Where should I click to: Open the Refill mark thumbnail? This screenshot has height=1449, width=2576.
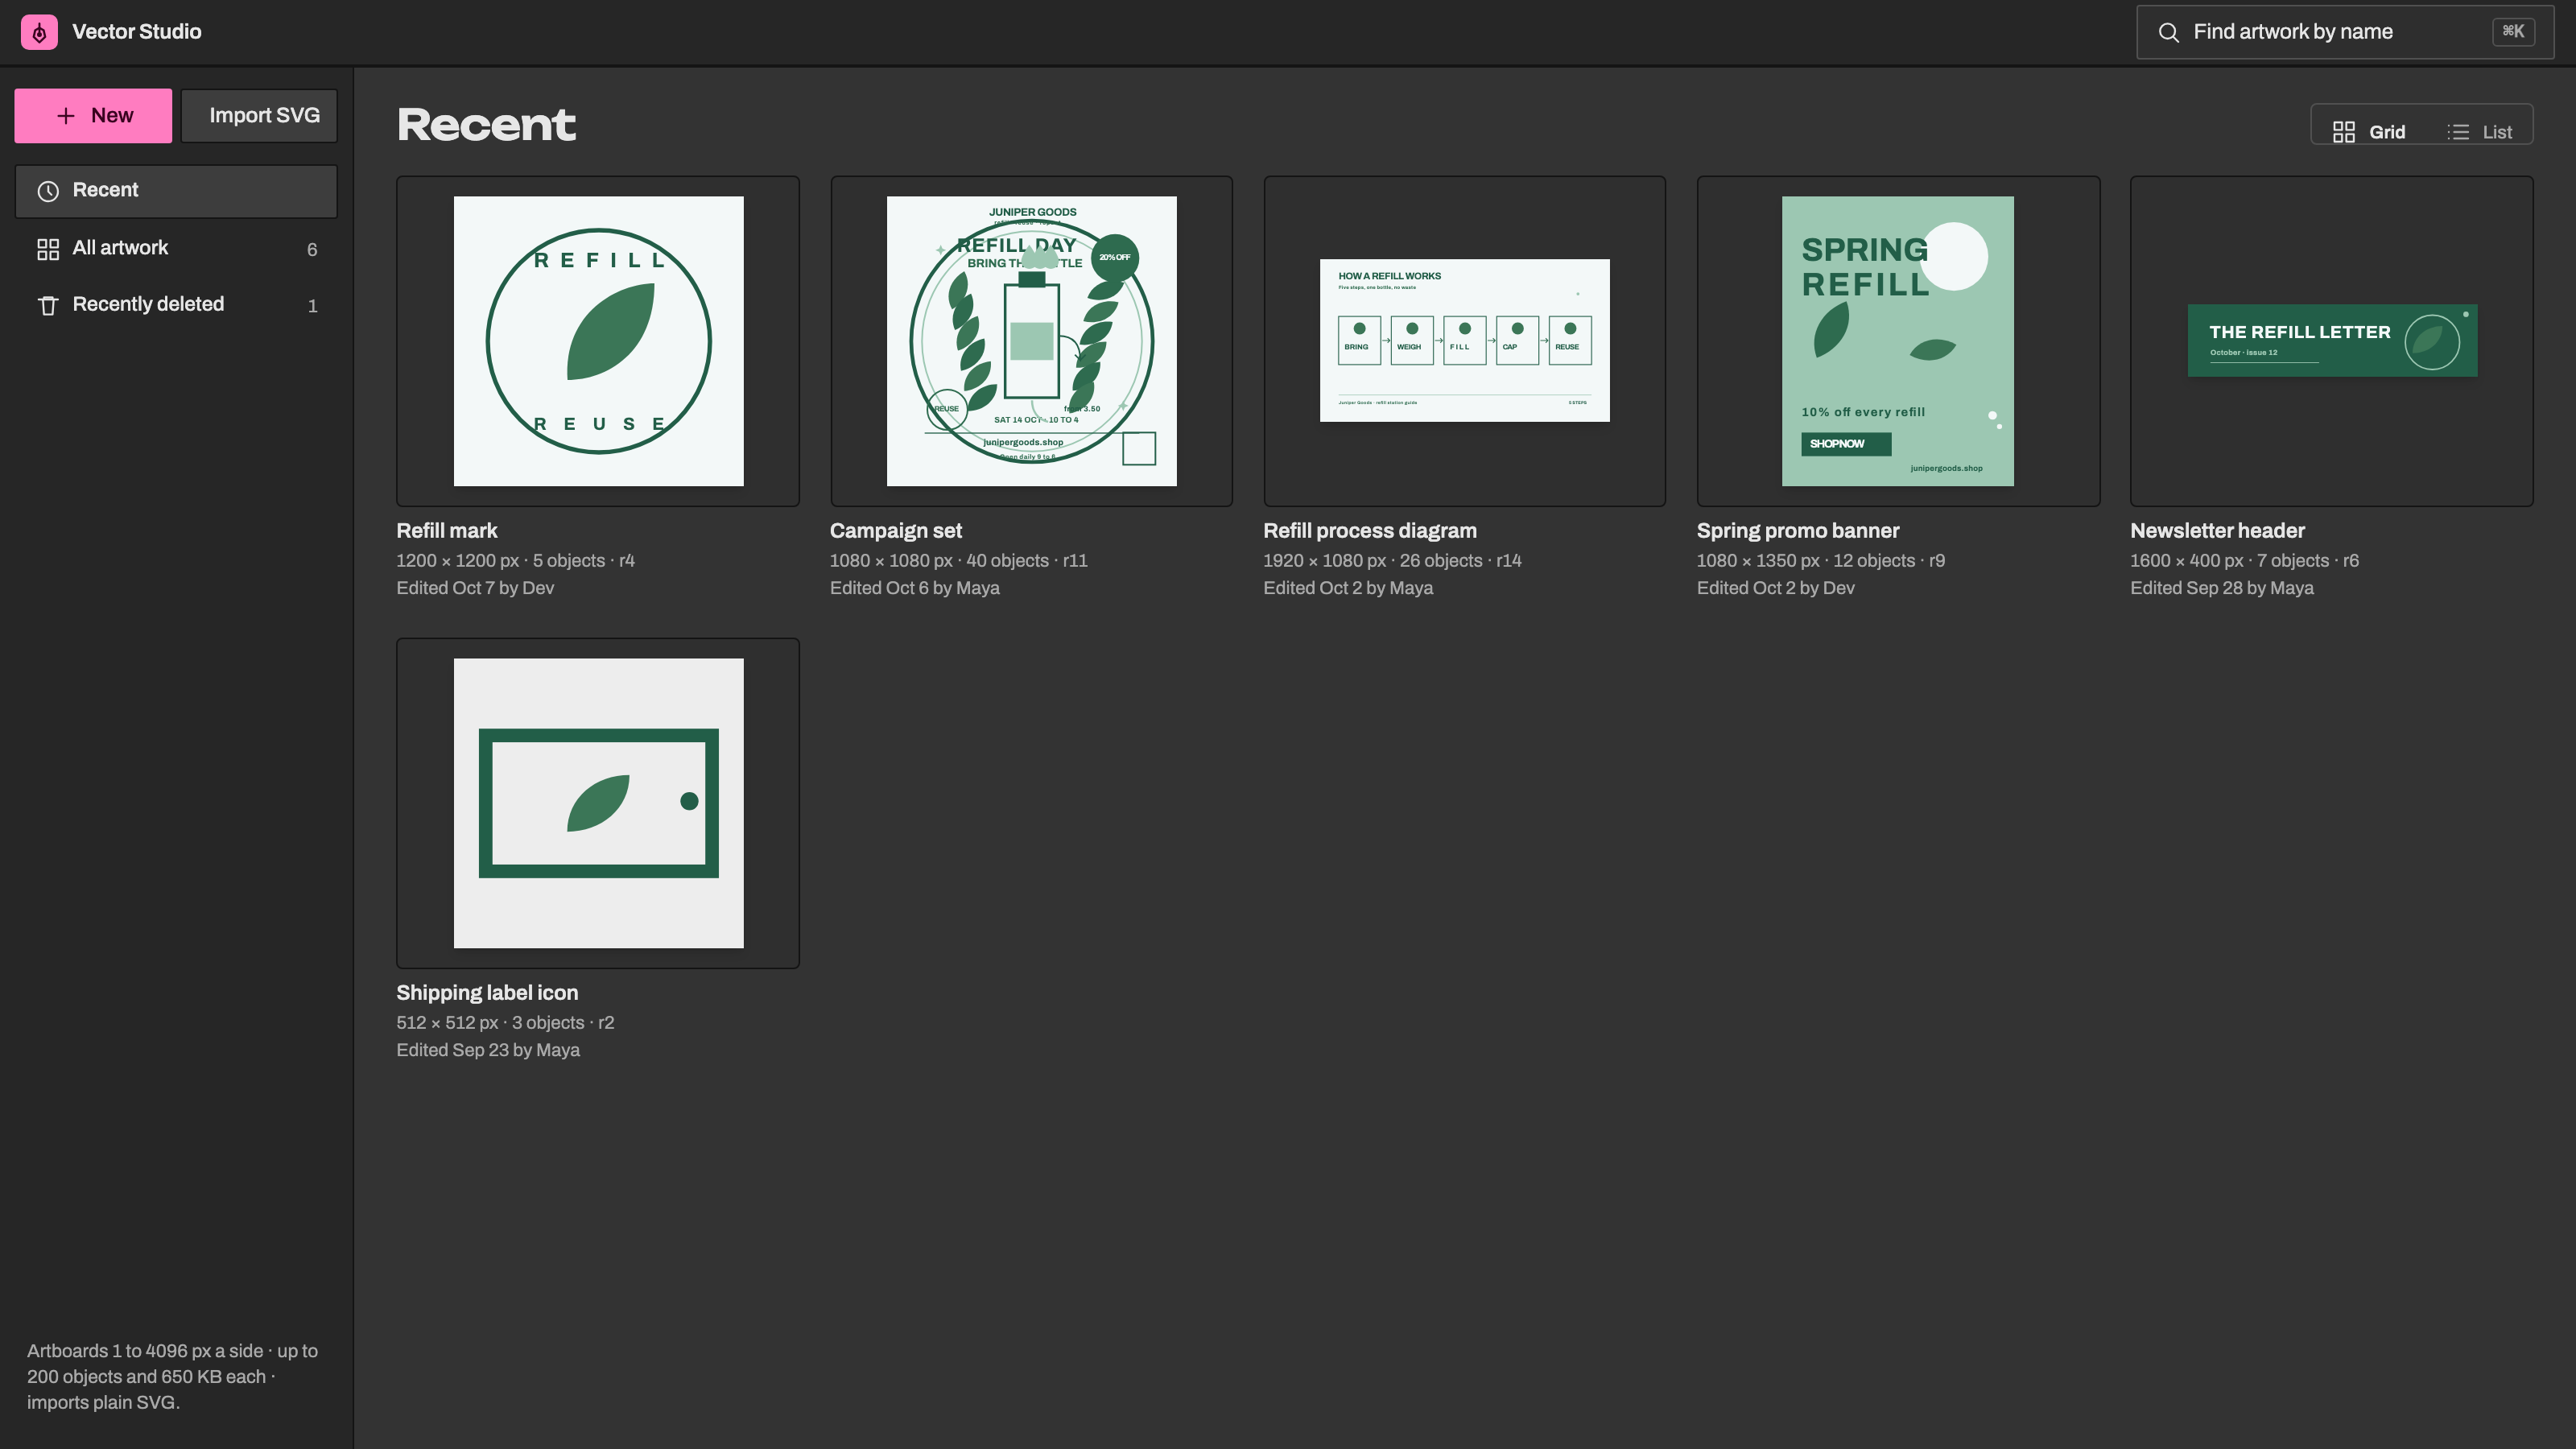pyautogui.click(x=598, y=341)
